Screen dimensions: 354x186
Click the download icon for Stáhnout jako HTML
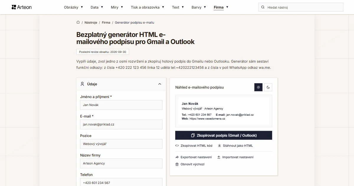tap(219, 146)
